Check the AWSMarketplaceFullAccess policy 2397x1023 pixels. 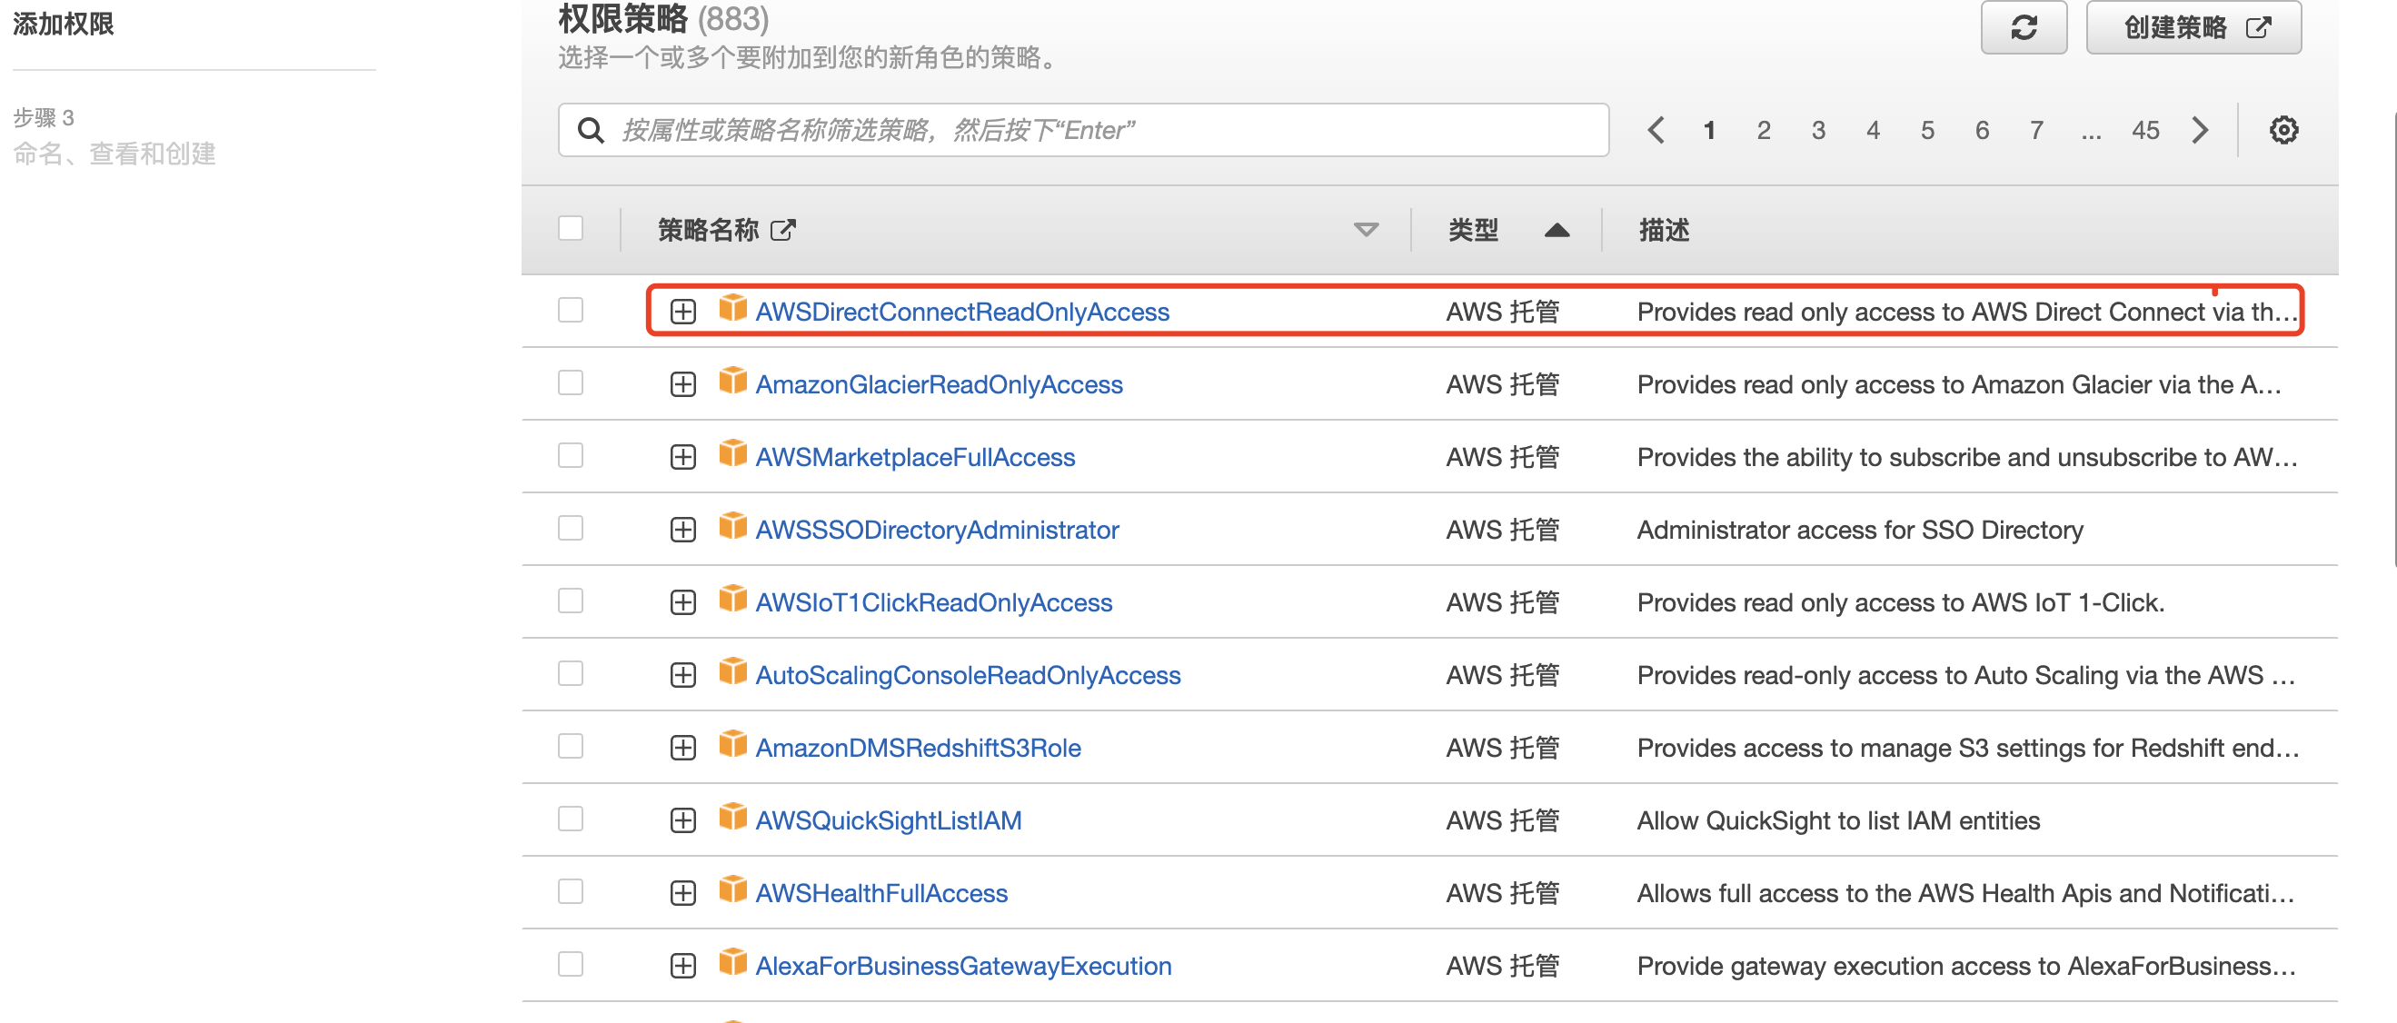click(571, 455)
